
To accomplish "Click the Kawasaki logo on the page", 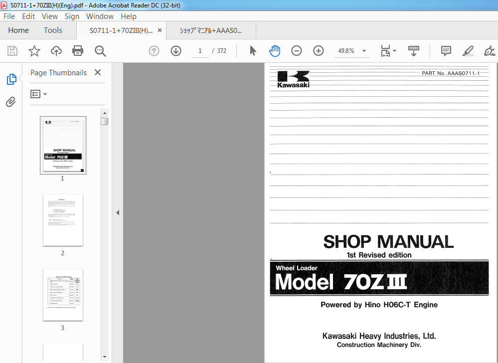I will (x=293, y=79).
